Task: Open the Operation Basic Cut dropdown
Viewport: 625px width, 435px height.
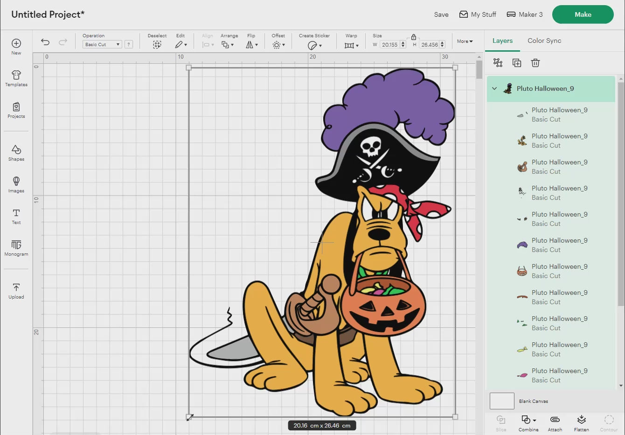Action: coord(102,44)
